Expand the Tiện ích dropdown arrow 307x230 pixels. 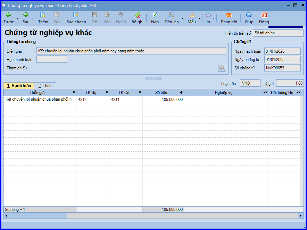182,18
